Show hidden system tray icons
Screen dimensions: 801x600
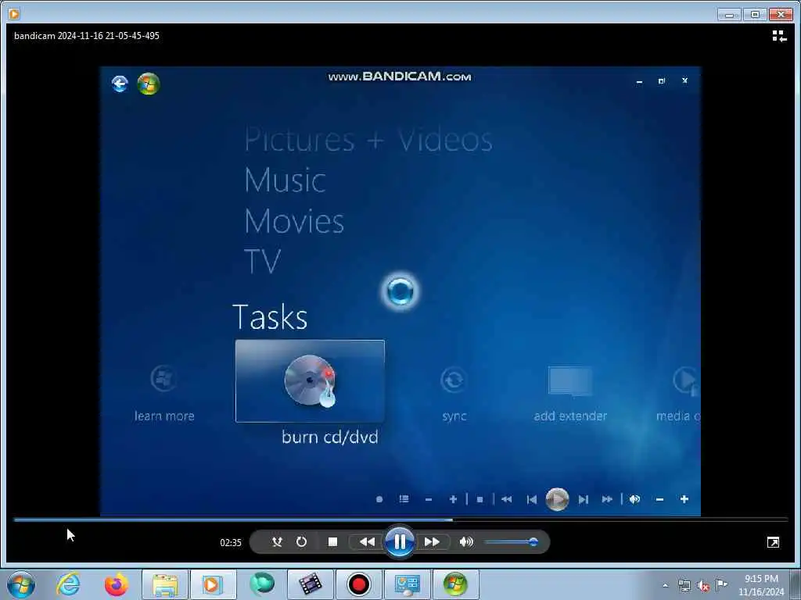665,586
